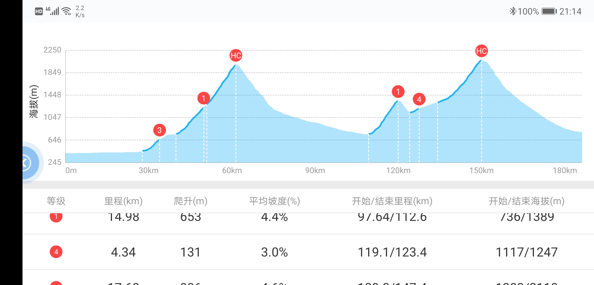594x285 pixels.
Task: Select the 平均坡度(%) column header
Action: pyautogui.click(x=274, y=201)
